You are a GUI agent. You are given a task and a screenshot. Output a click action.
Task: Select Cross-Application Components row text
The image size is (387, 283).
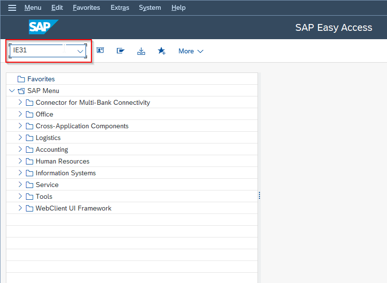(82, 126)
